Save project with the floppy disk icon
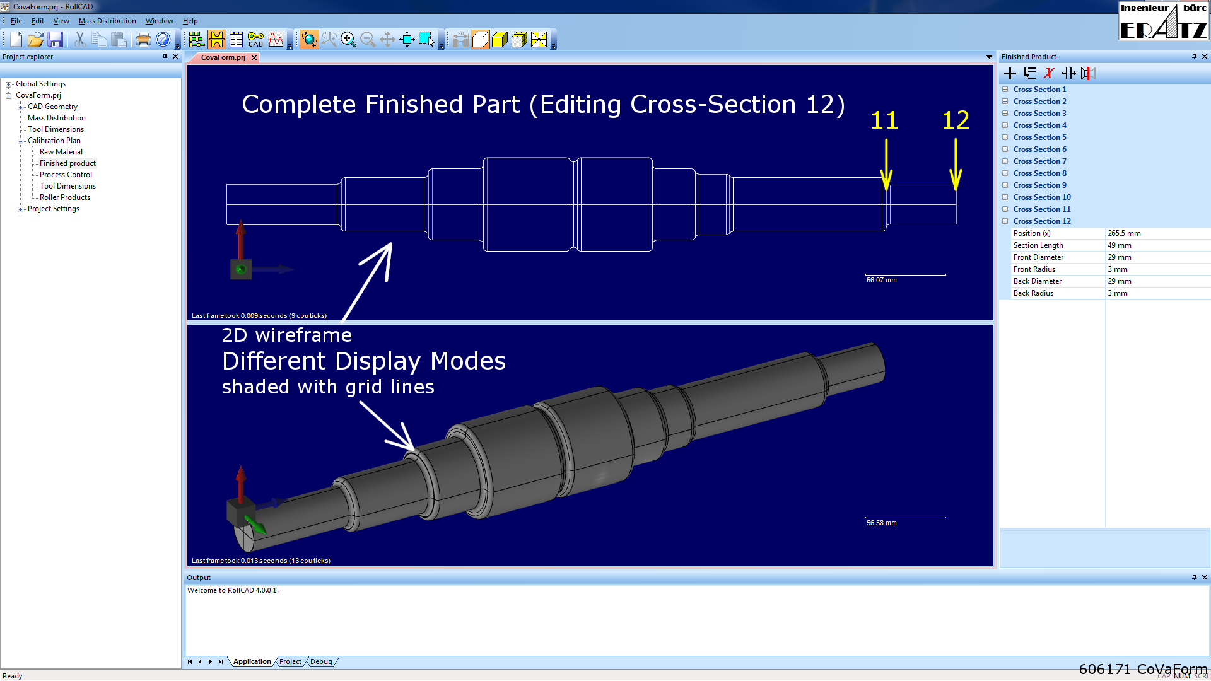Image resolution: width=1211 pixels, height=681 pixels. point(55,40)
